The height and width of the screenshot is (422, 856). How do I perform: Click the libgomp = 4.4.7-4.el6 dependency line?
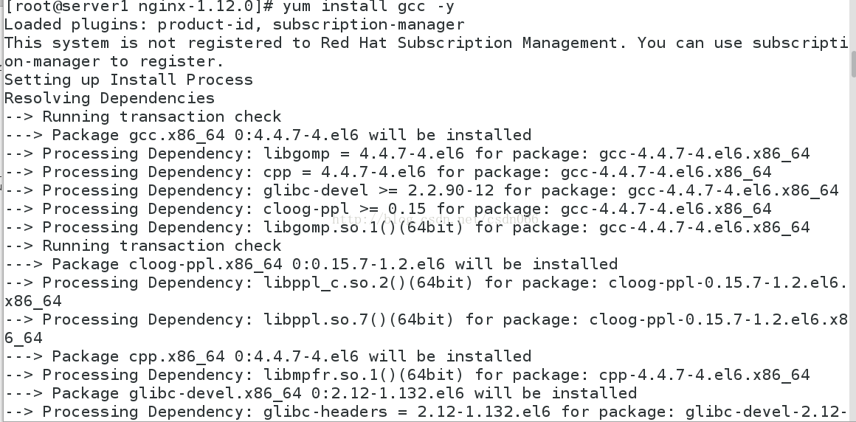[x=407, y=154]
